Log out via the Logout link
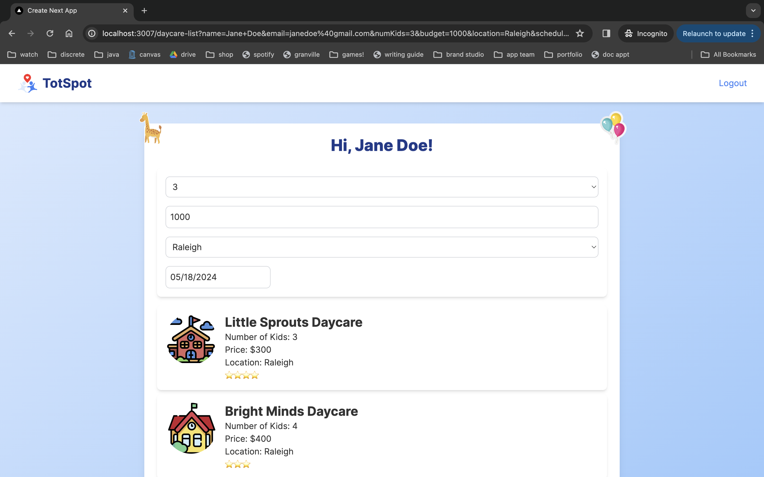Image resolution: width=764 pixels, height=477 pixels. point(732,83)
